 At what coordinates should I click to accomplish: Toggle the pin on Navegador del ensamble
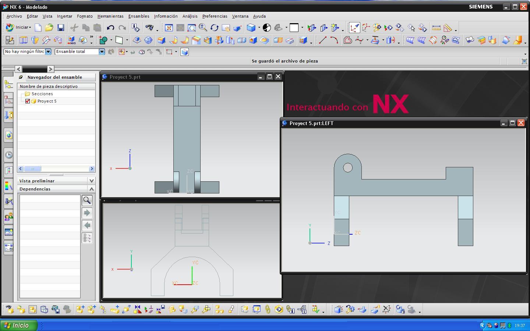coord(21,77)
